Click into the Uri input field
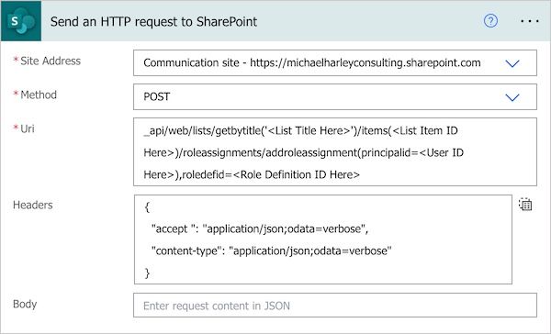 [x=335, y=151]
